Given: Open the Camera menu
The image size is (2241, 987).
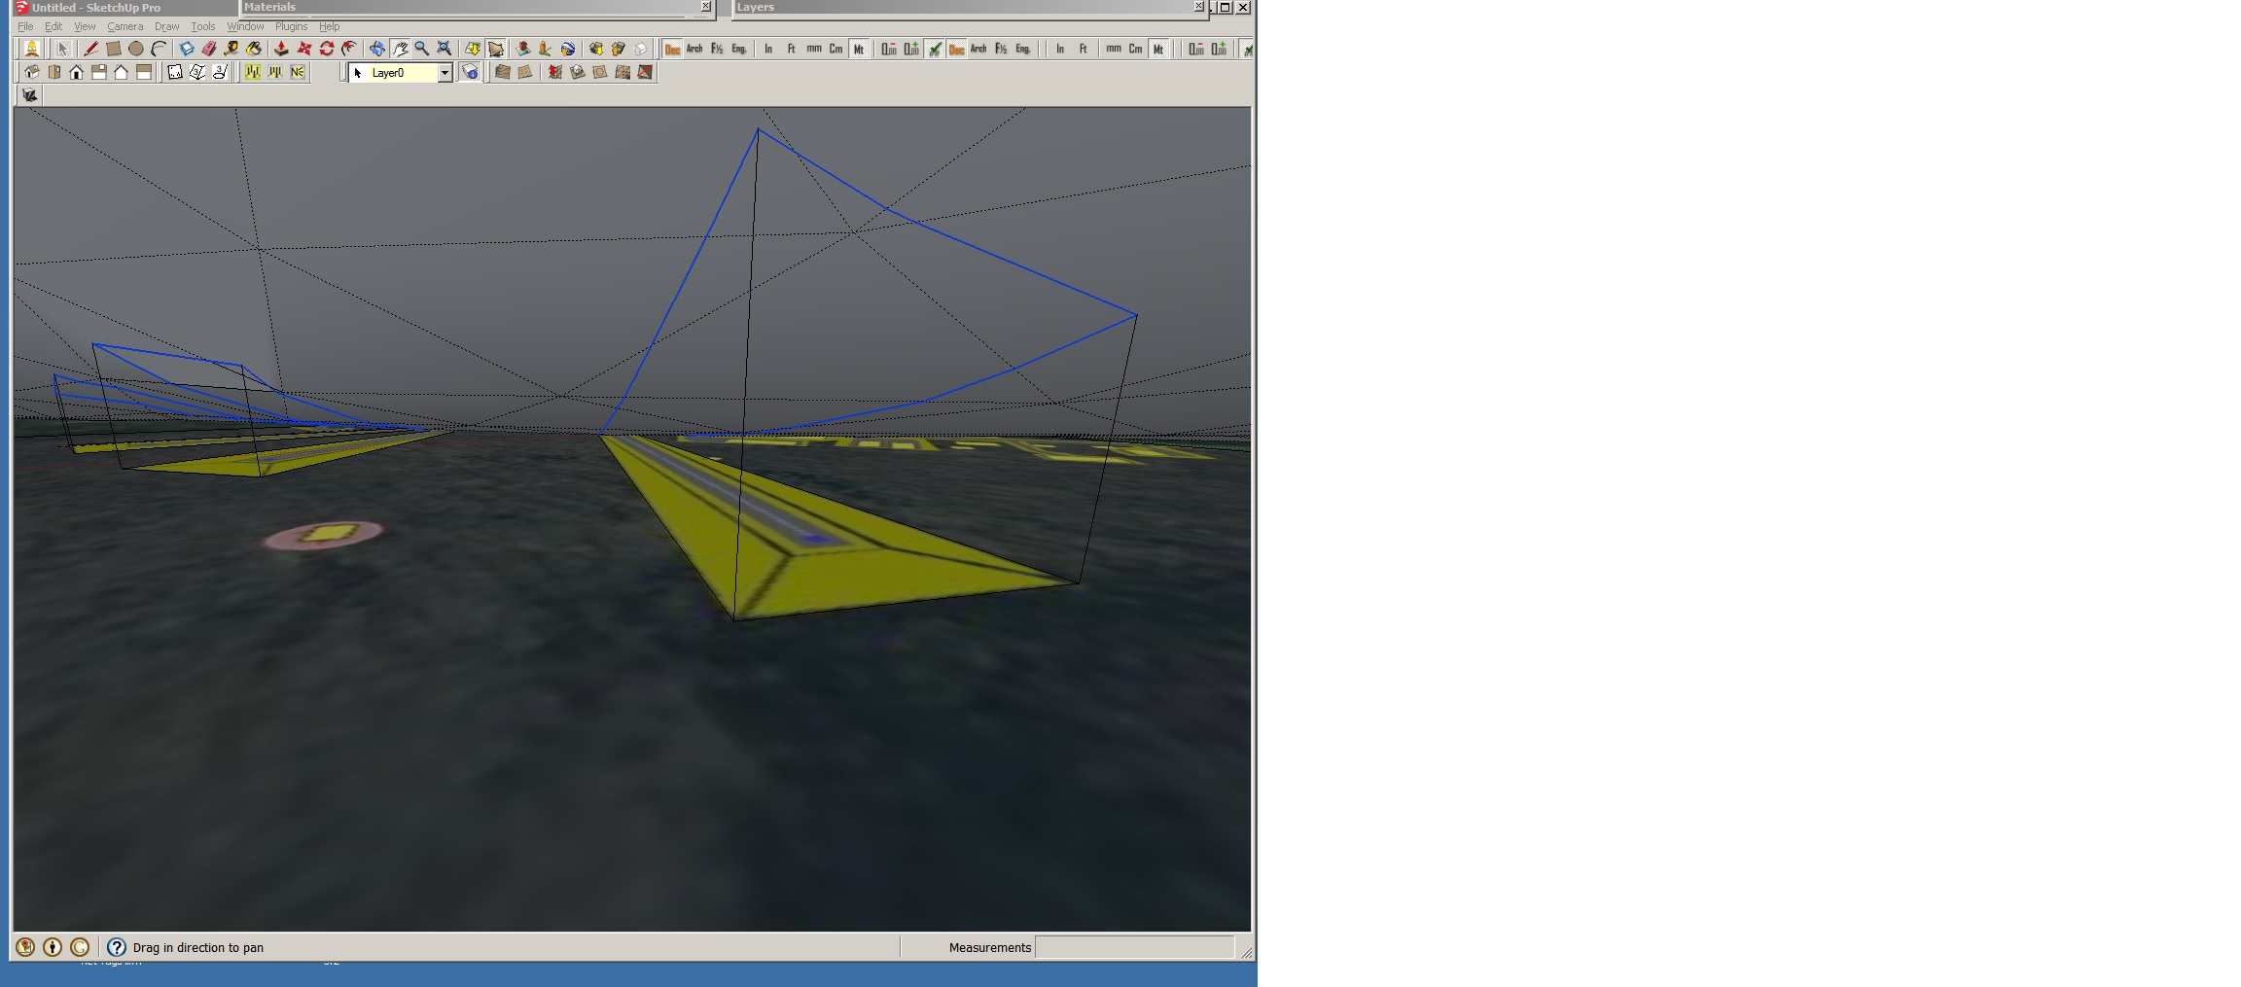Looking at the screenshot, I should point(124,26).
